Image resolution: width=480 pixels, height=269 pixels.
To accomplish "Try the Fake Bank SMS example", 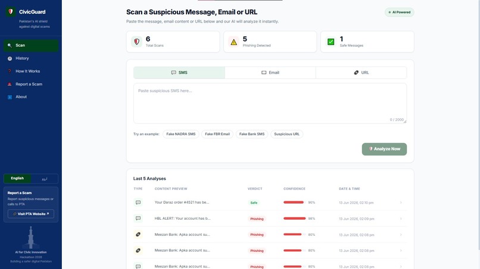I will coord(252,134).
